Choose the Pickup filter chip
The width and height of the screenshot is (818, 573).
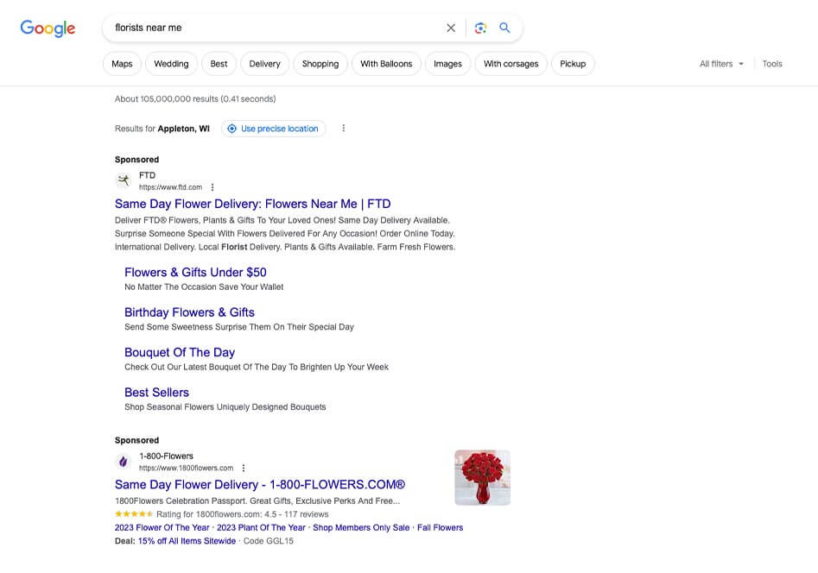573,64
